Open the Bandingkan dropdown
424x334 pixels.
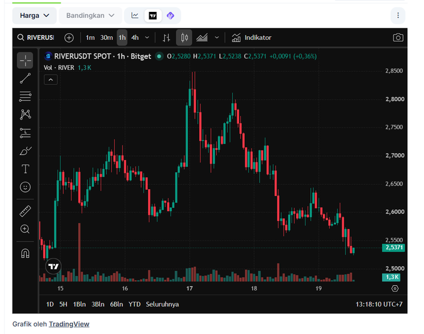(x=91, y=16)
